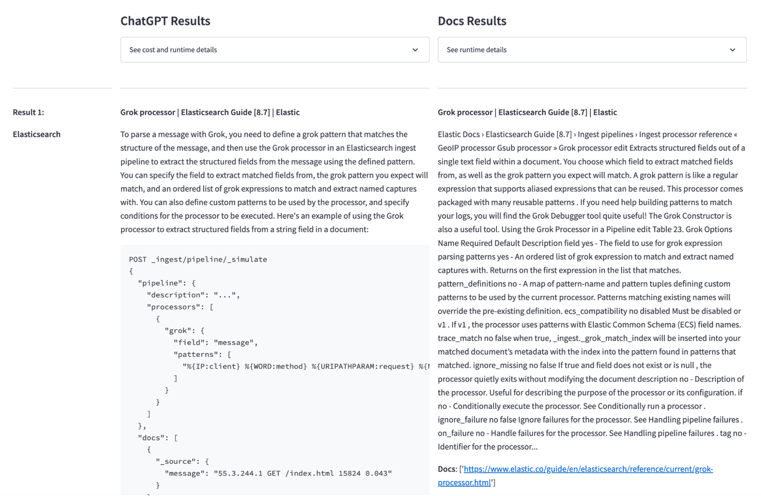Viewport: 761px width, 496px height.
Task: Expand the "See runtime details" panel
Action: [476, 50]
